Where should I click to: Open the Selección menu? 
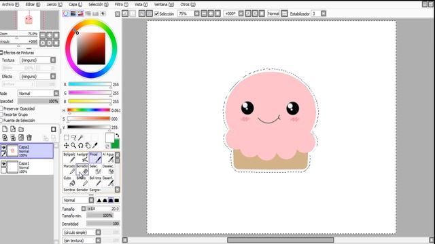[99, 5]
